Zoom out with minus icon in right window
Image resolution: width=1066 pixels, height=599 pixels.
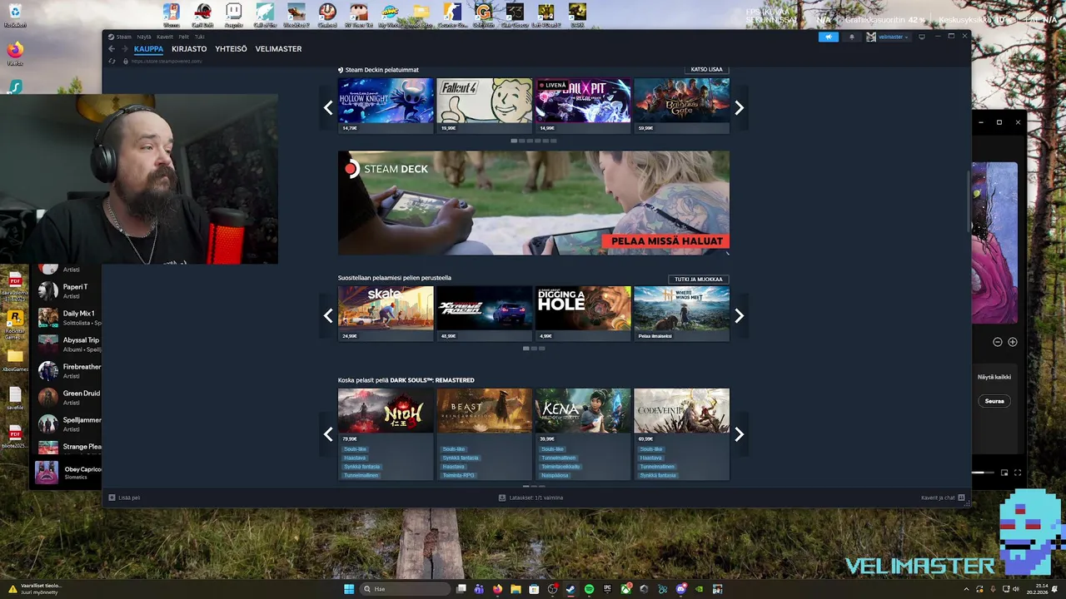click(998, 342)
